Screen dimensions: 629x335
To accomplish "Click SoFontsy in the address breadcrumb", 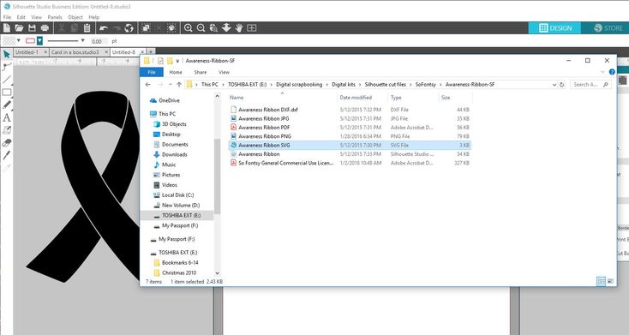I will [x=425, y=85].
